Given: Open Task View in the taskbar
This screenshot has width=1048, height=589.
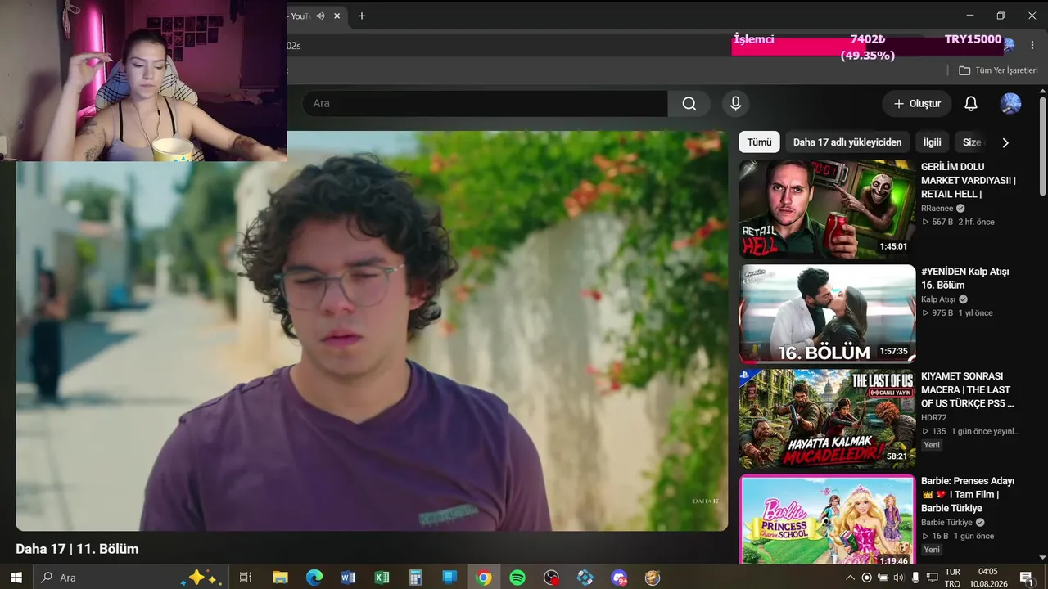Looking at the screenshot, I should [245, 578].
